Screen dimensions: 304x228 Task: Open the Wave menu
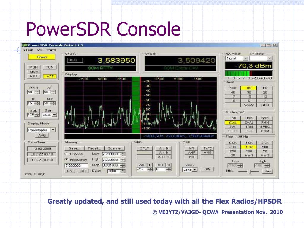(x=51, y=50)
